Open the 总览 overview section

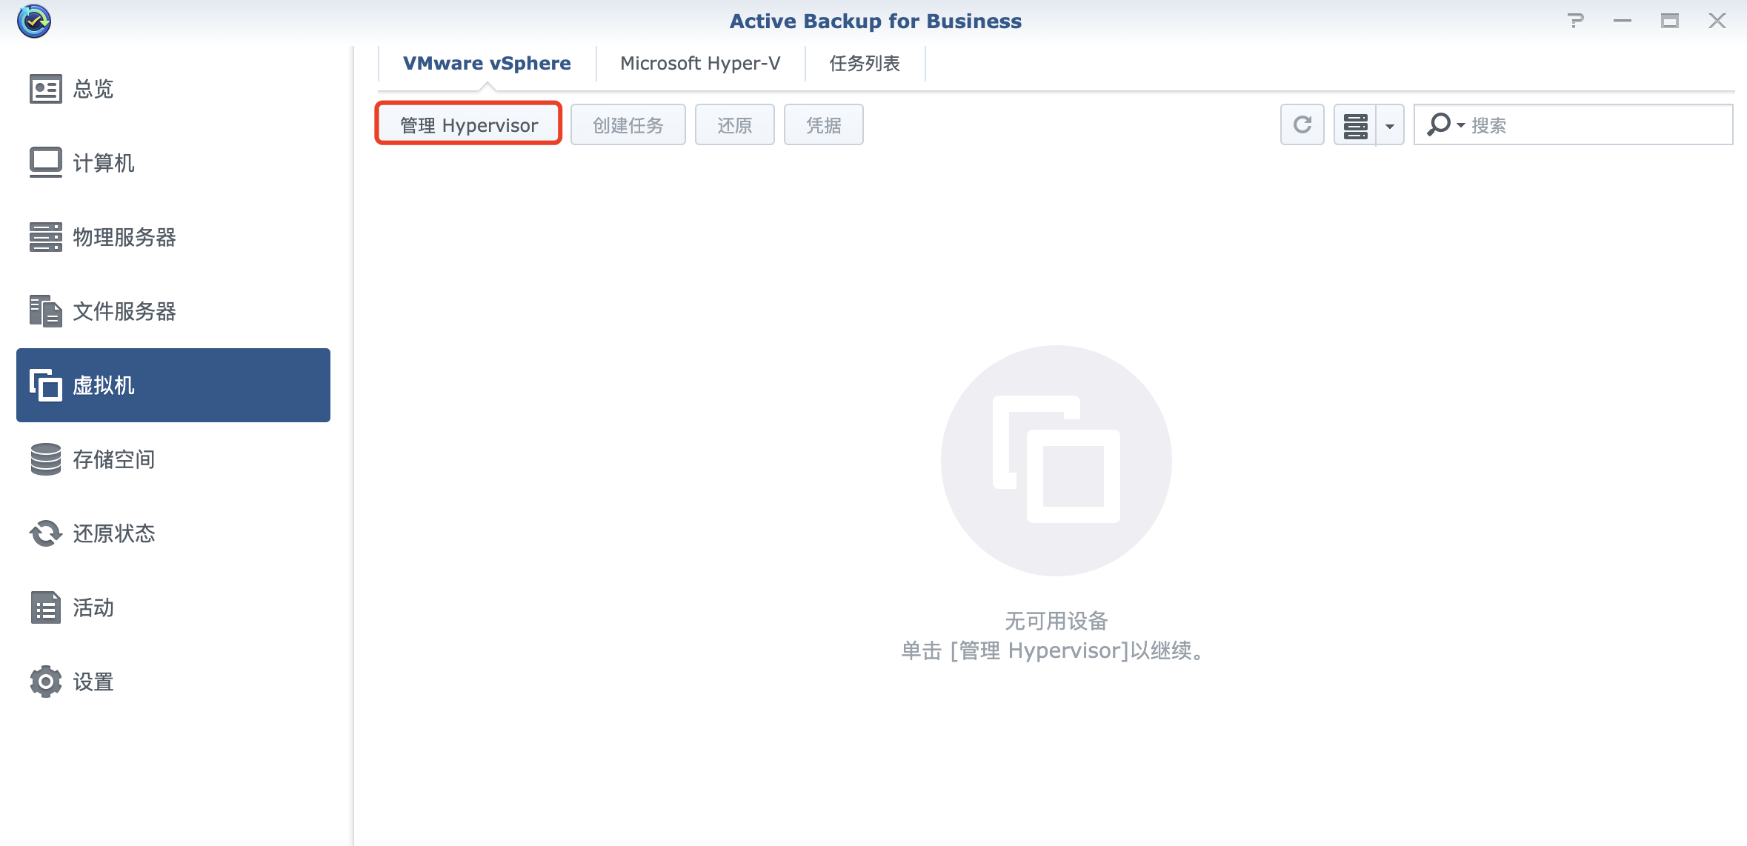pos(93,89)
